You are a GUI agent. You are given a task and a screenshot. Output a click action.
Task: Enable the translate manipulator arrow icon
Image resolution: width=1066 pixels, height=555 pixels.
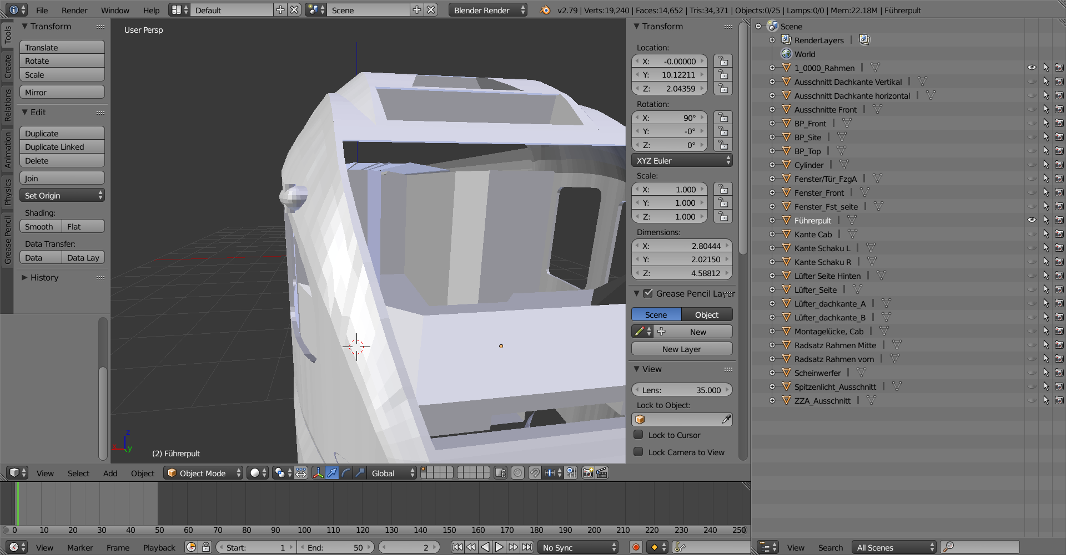331,473
